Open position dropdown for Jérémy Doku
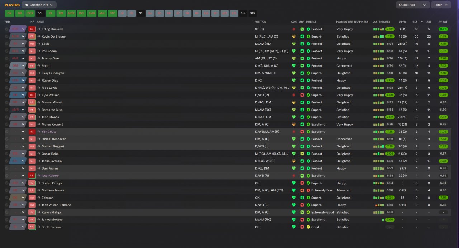Image resolution: width=459 pixels, height=248 pixels. point(23,58)
